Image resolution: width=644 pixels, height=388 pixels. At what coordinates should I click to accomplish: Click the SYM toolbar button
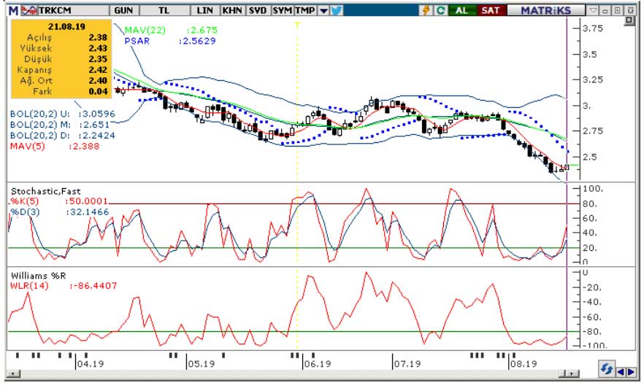coord(283,10)
